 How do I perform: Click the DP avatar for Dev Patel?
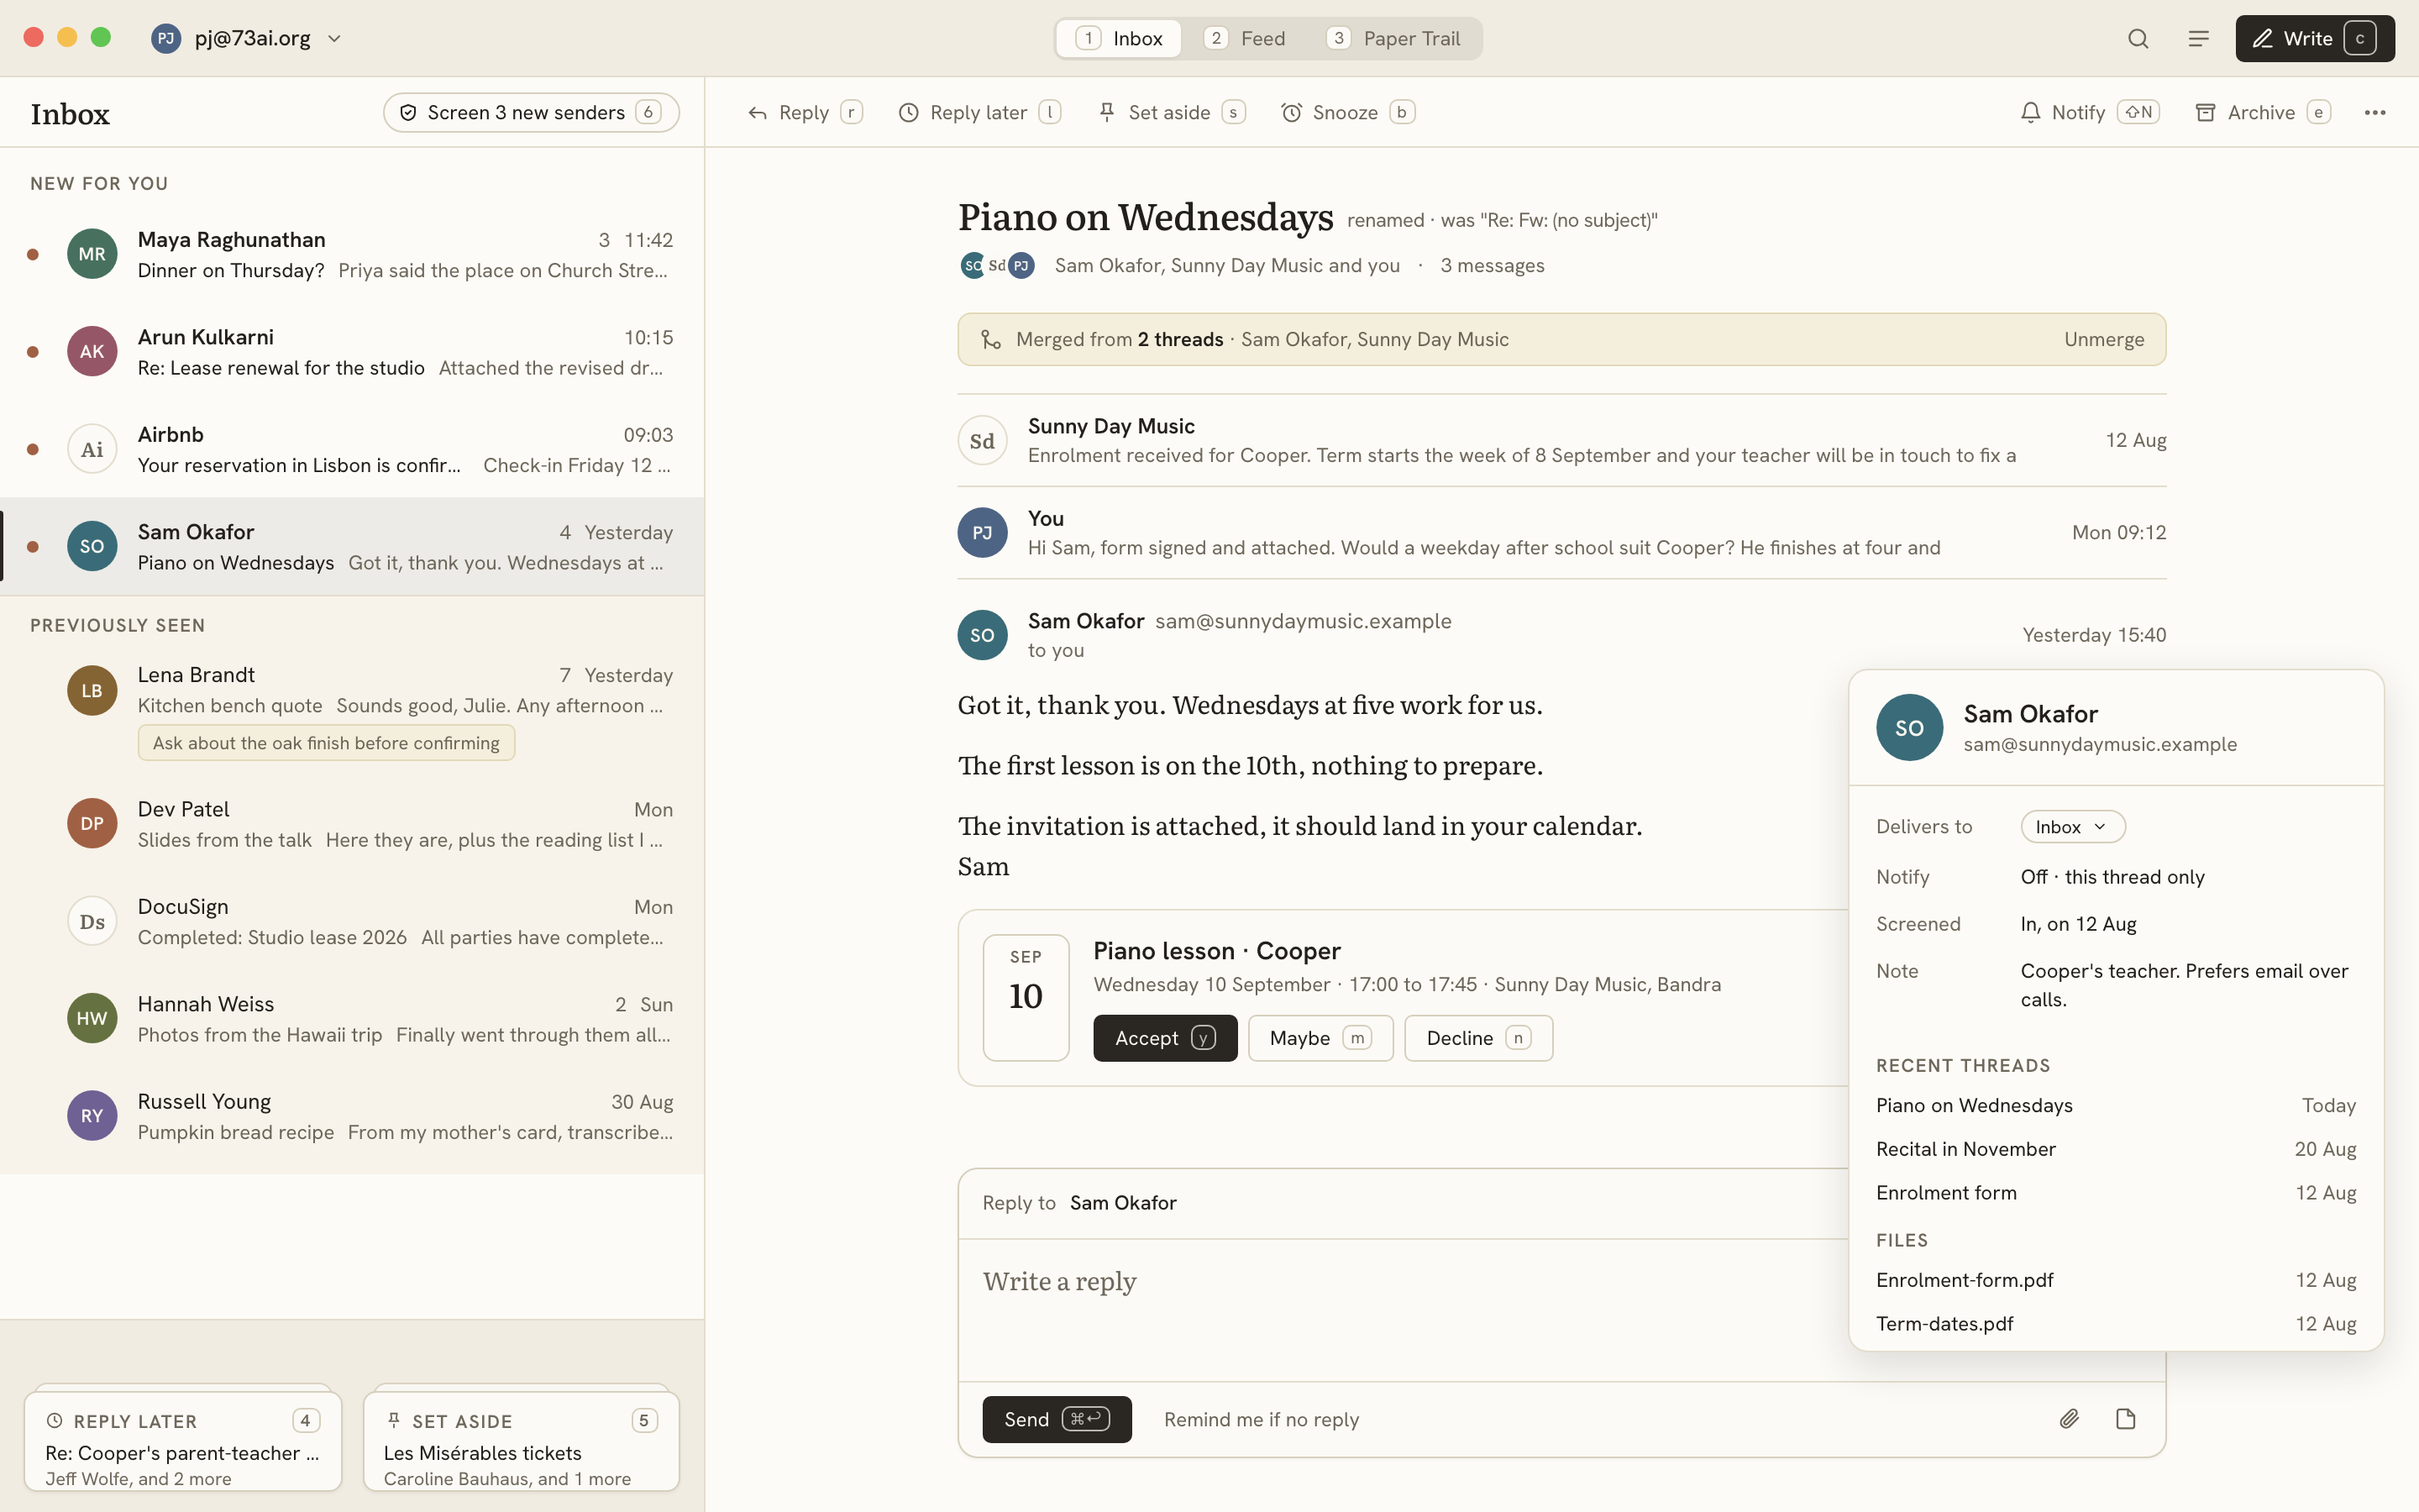tap(92, 824)
